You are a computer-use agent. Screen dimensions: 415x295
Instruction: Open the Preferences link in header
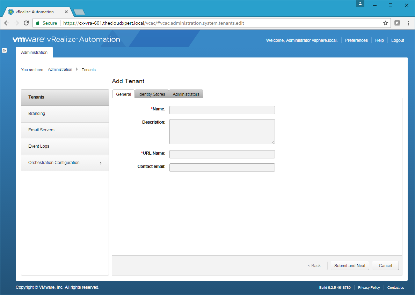pyautogui.click(x=356, y=40)
